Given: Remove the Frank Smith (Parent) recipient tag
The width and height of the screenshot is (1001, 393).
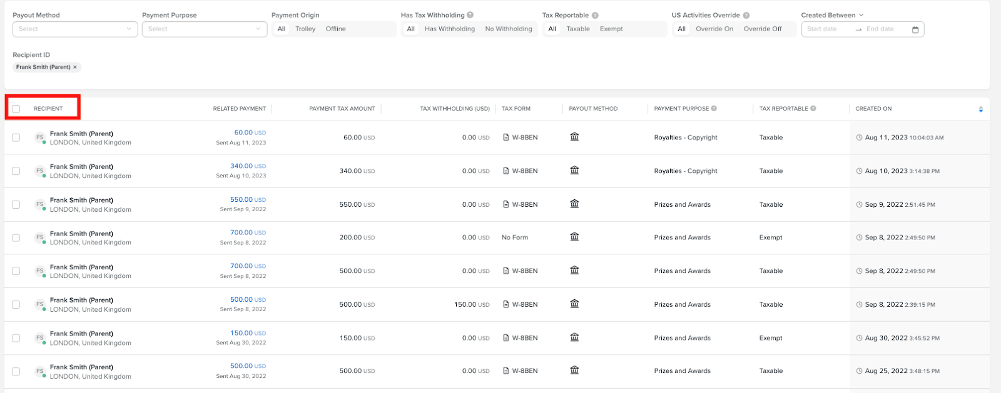Looking at the screenshot, I should (75, 67).
